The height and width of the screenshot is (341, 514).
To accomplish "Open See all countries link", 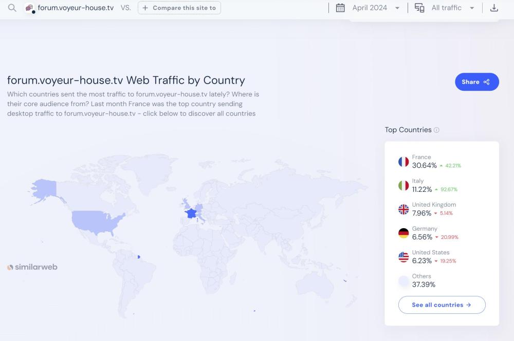I will click(442, 305).
